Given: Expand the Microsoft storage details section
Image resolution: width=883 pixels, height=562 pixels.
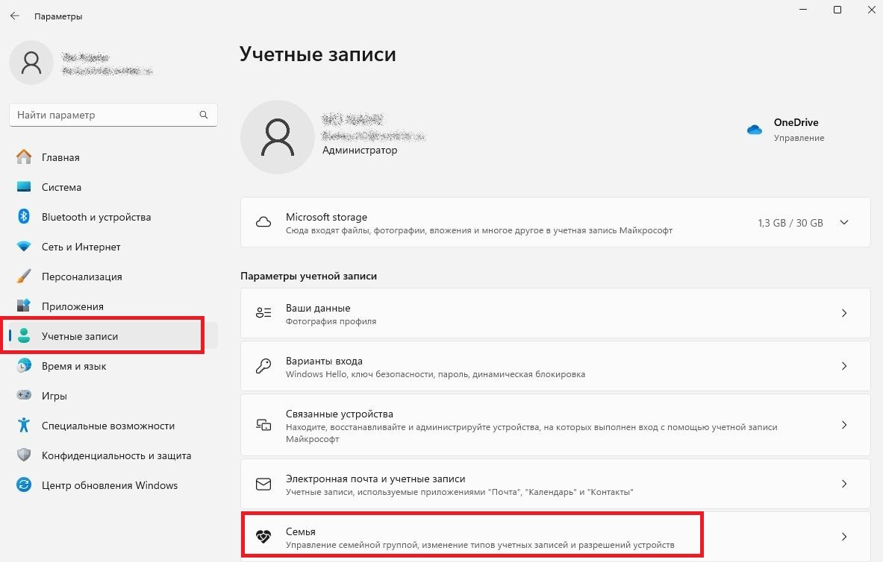Looking at the screenshot, I should tap(844, 221).
